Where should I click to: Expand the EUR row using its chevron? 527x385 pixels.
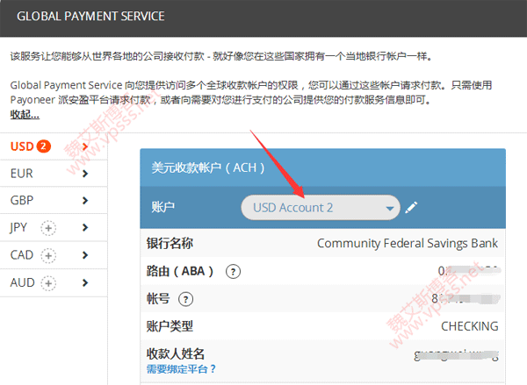(84, 174)
